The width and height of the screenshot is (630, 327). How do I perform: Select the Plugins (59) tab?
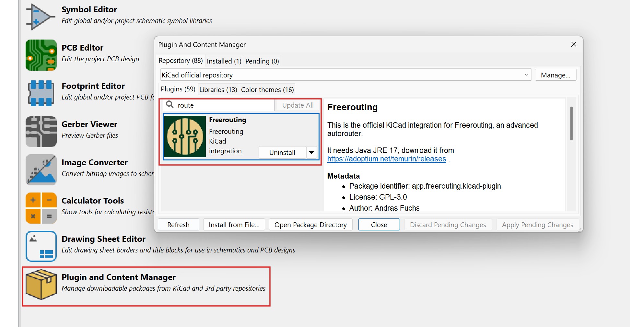(x=178, y=89)
